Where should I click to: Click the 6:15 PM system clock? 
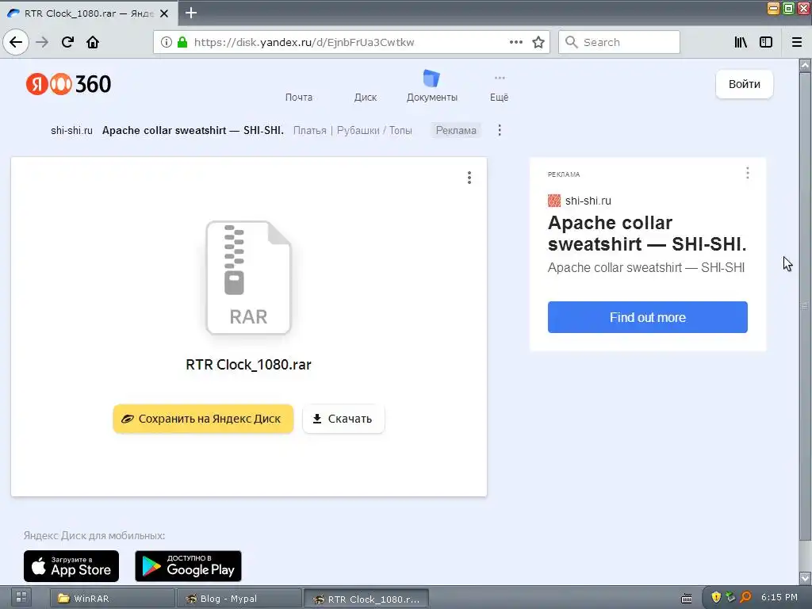[779, 597]
